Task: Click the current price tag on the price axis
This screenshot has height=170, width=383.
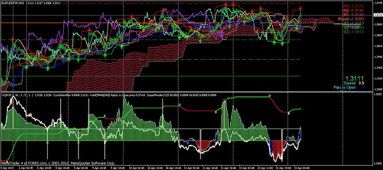Action: pos(377,15)
